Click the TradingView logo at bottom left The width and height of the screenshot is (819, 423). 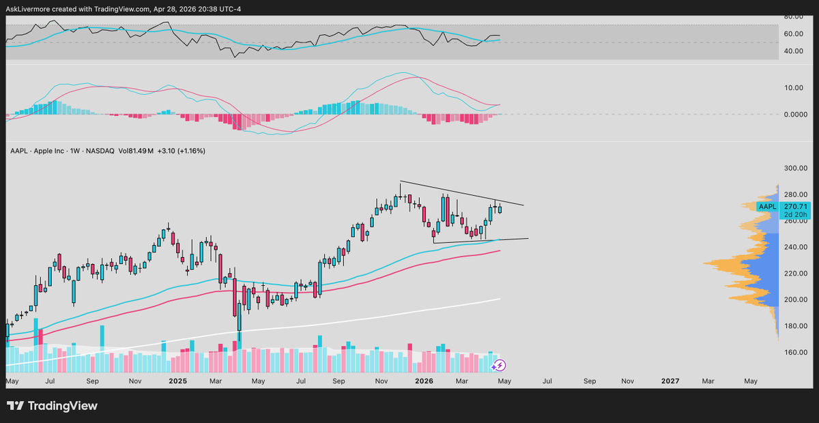(x=53, y=406)
